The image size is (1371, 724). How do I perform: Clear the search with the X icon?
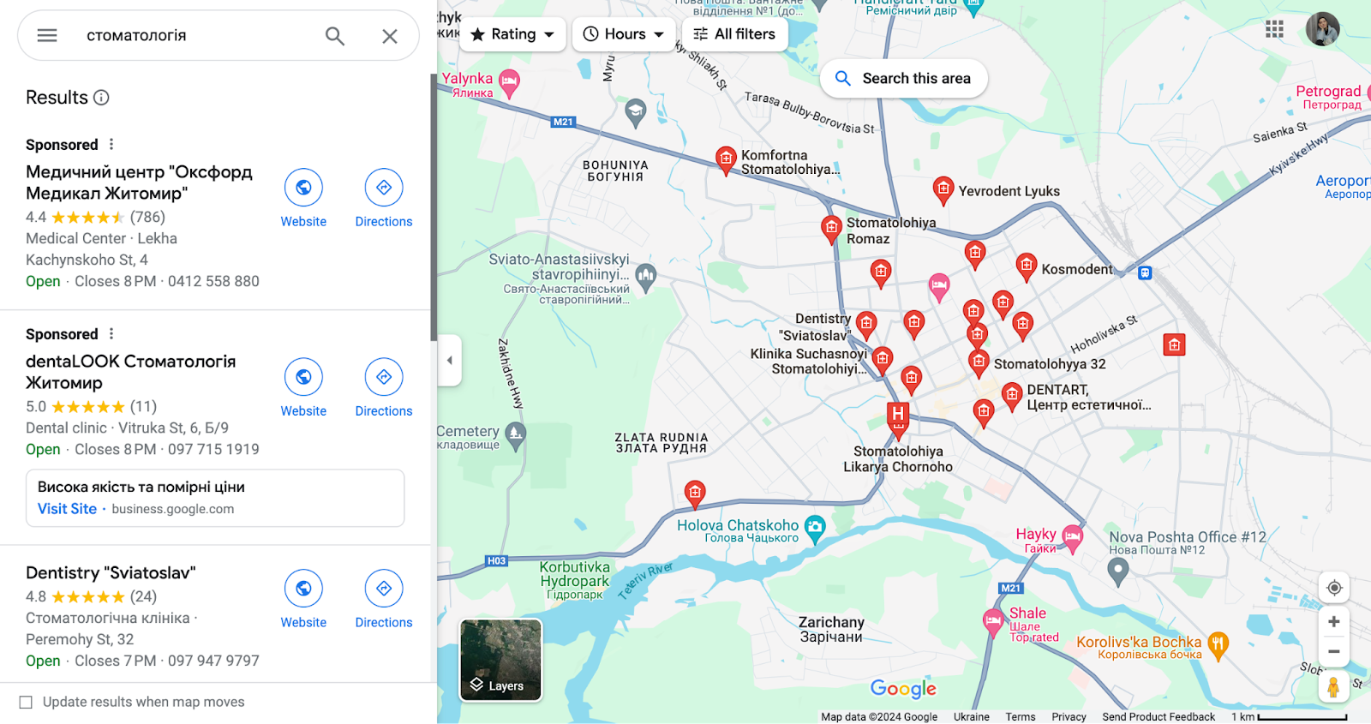point(390,36)
